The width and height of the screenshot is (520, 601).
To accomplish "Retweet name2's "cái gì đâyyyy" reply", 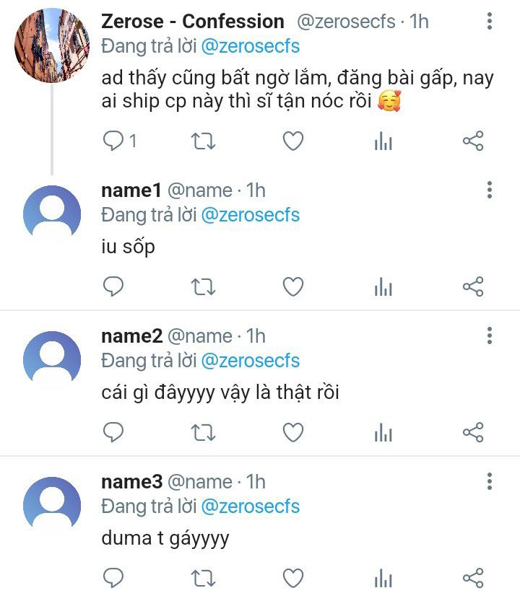I will 203,433.
